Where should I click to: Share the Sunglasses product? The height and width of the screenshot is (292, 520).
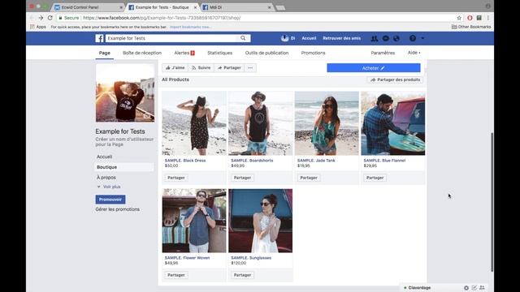[x=242, y=275]
